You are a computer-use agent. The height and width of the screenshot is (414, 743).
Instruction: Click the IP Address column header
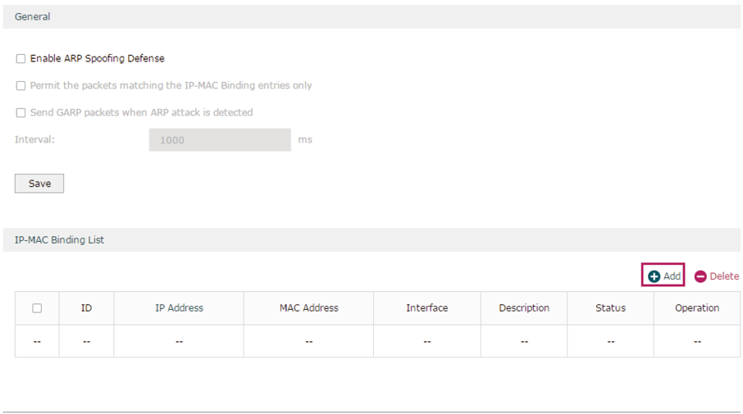click(x=179, y=308)
